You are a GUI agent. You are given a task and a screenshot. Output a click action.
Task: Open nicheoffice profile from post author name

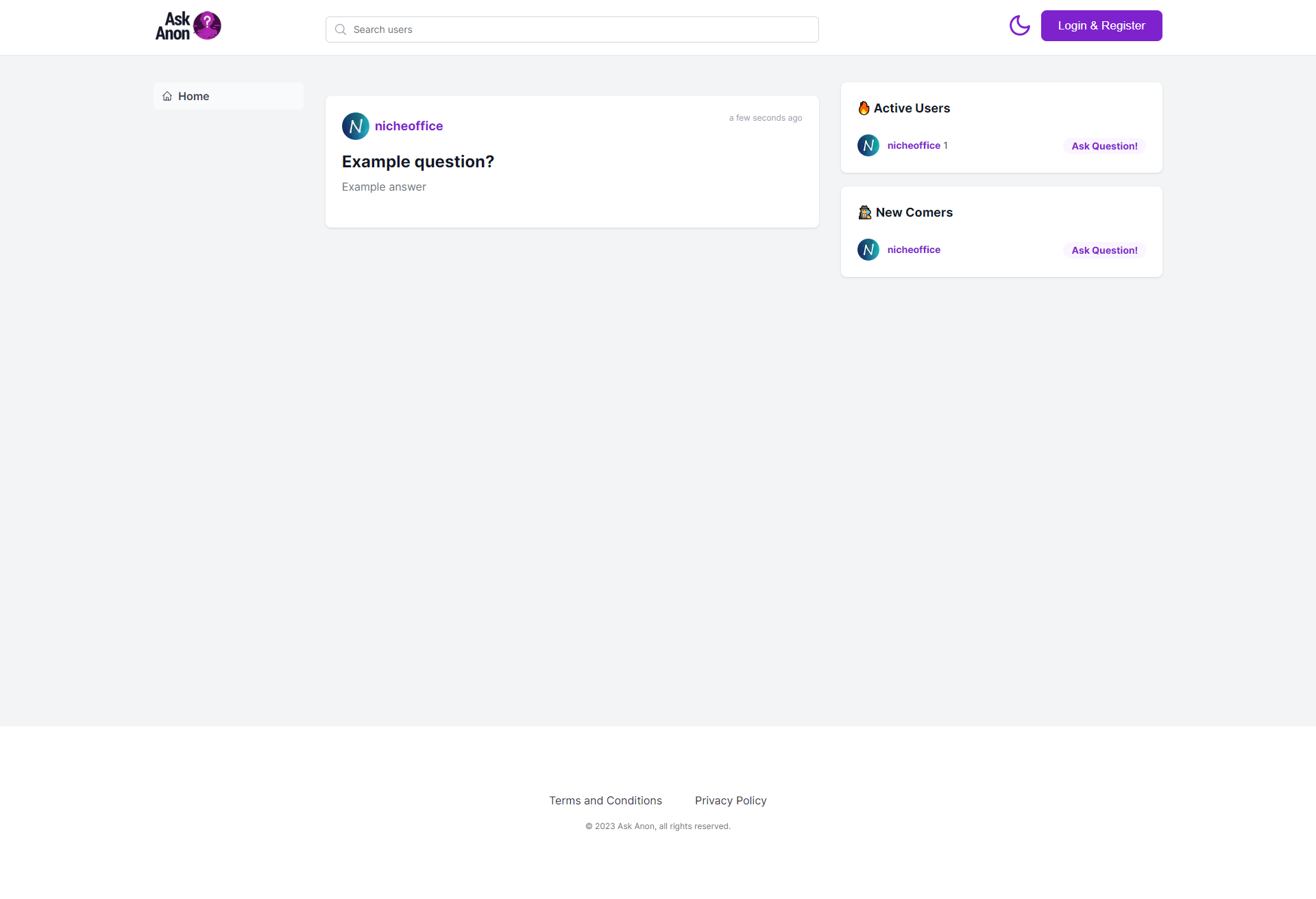(409, 126)
